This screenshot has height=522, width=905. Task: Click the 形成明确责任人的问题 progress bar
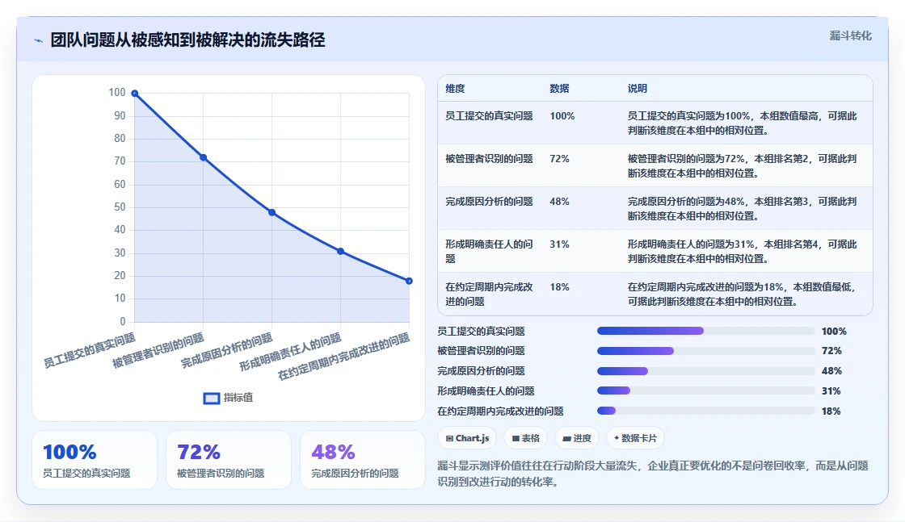(706, 390)
